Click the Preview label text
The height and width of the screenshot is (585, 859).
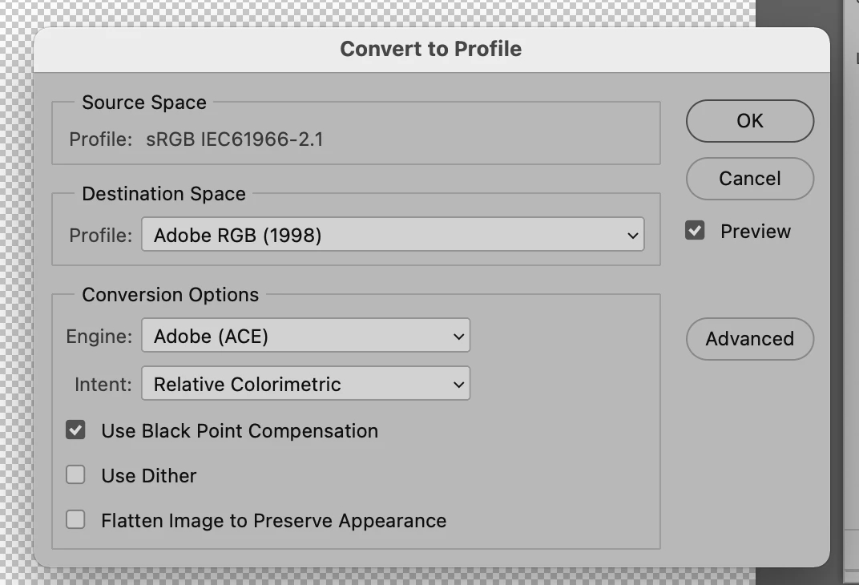click(x=756, y=232)
